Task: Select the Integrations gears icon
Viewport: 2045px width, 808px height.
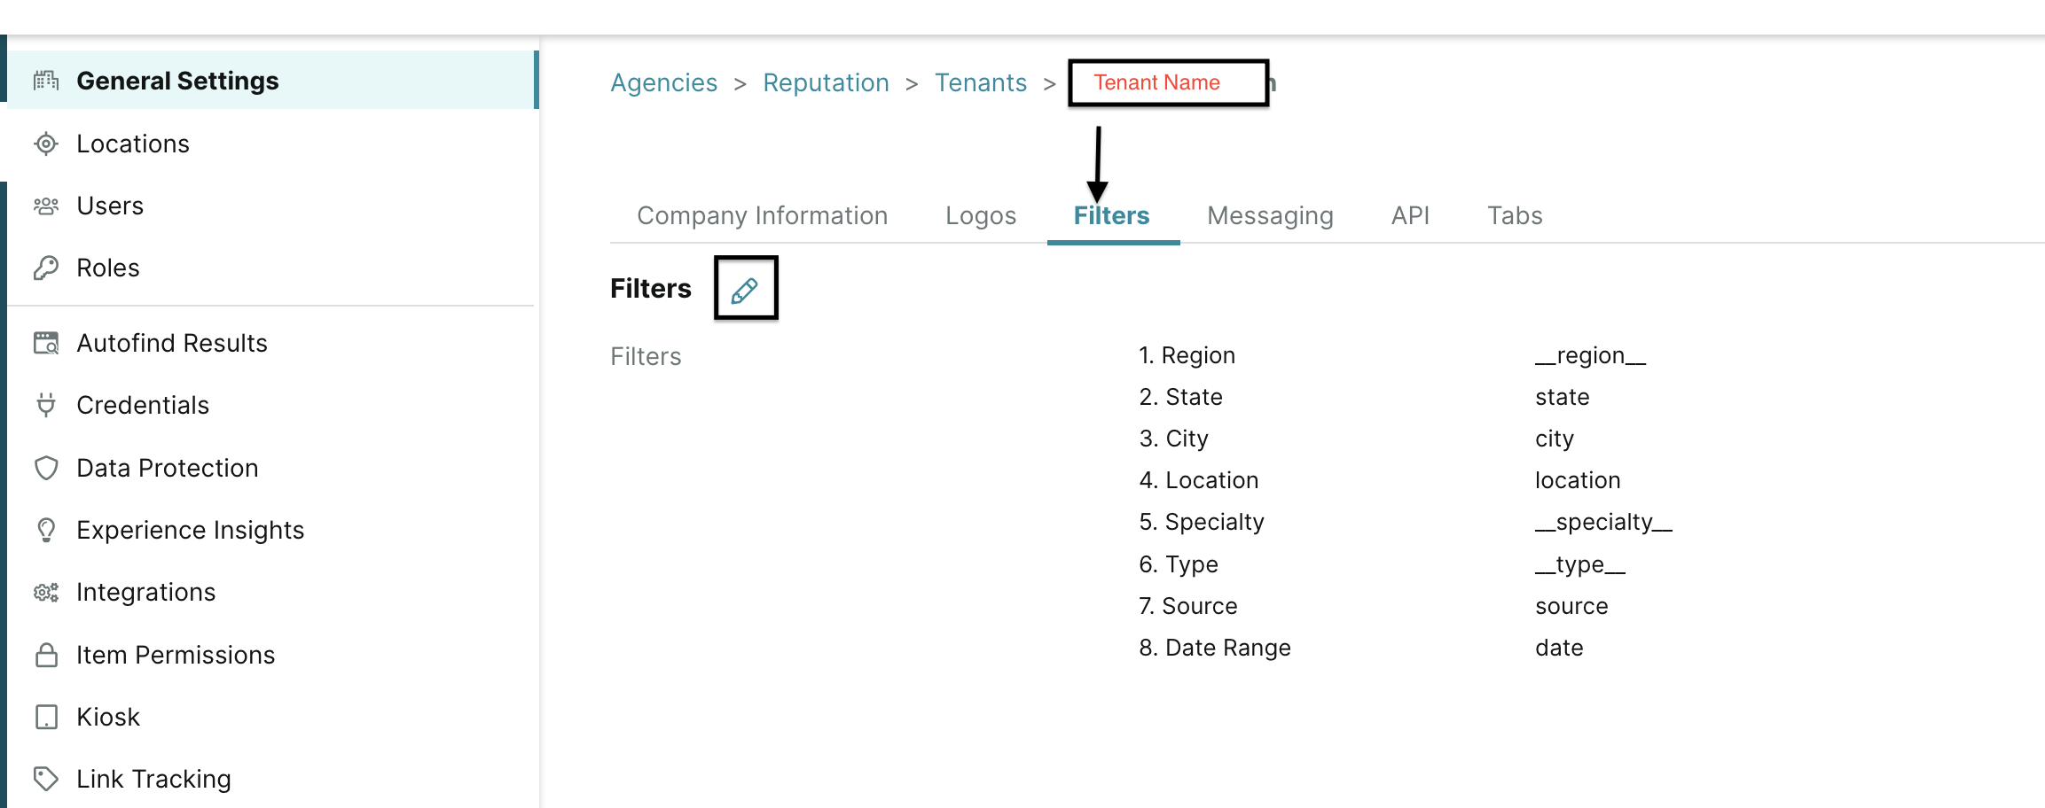Action: pos(44,592)
